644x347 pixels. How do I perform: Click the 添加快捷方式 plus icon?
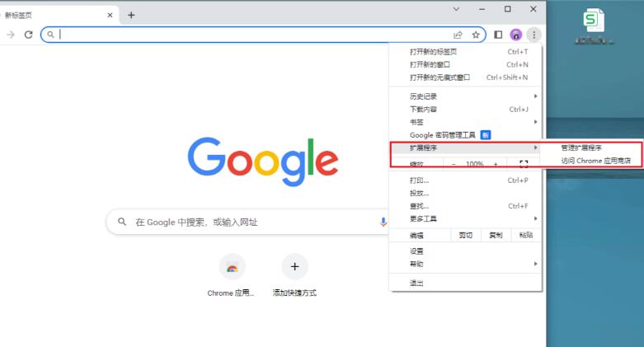click(294, 267)
